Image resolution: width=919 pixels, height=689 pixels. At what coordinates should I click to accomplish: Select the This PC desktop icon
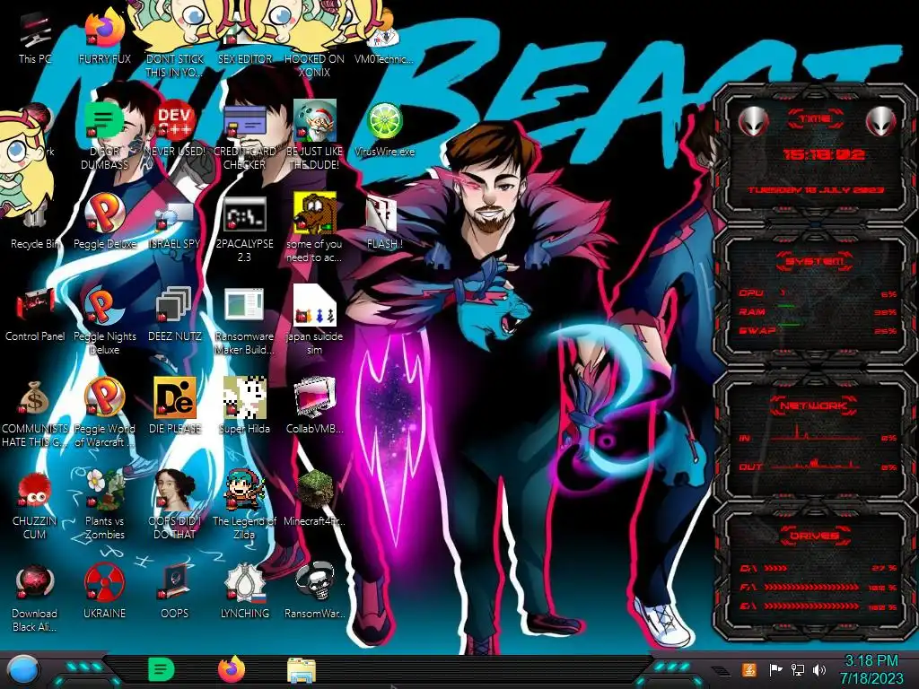[35, 38]
